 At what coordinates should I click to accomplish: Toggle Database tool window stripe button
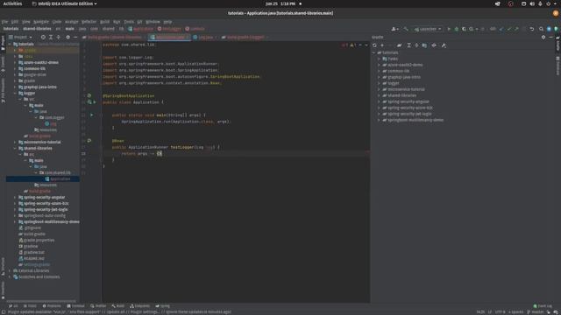pyautogui.click(x=557, y=66)
